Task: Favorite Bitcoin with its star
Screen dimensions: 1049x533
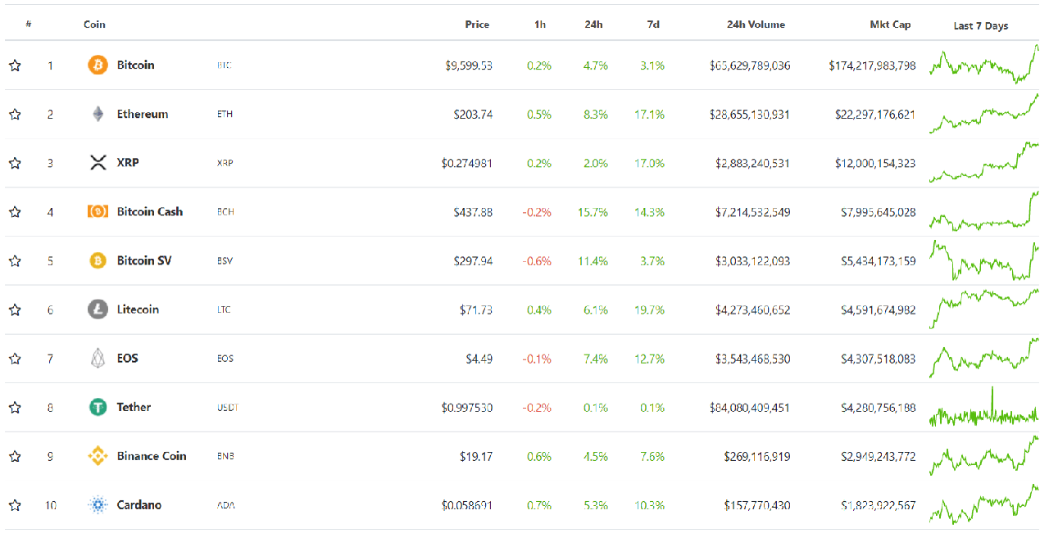Action: [15, 65]
